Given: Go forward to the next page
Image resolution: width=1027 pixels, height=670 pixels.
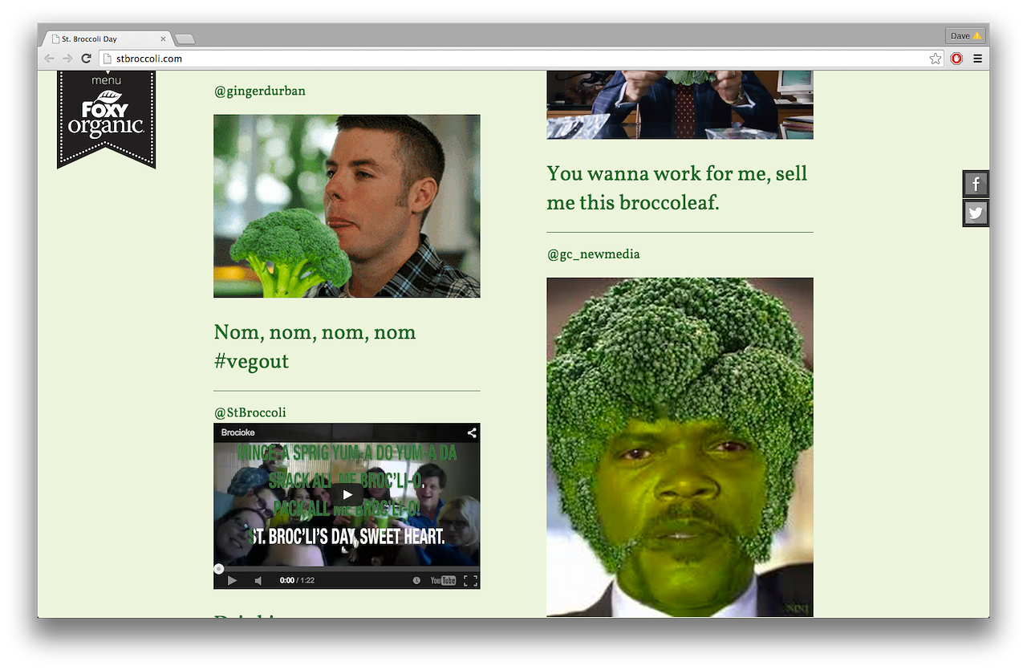Looking at the screenshot, I should (x=67, y=59).
